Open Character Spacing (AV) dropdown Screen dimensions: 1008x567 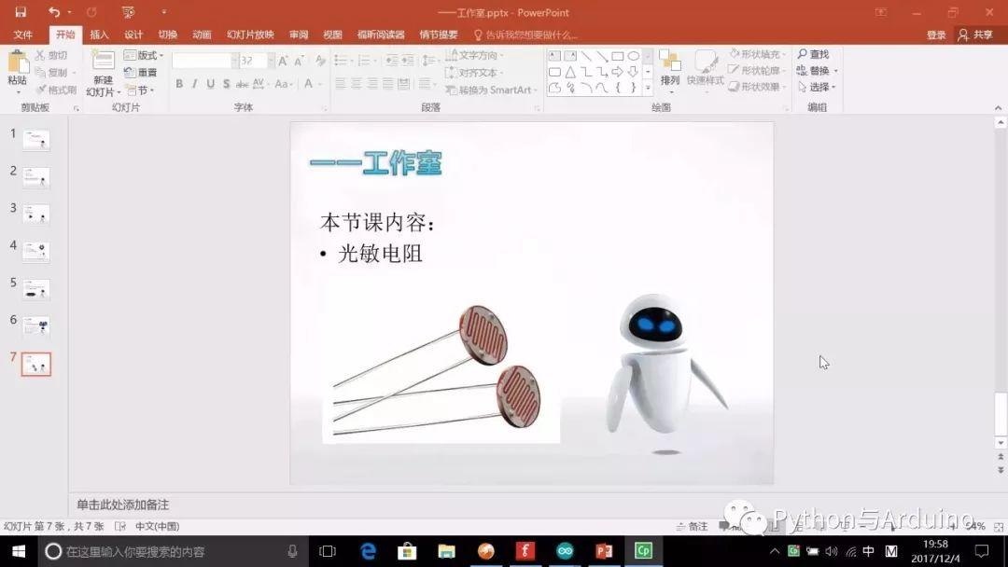click(x=259, y=84)
